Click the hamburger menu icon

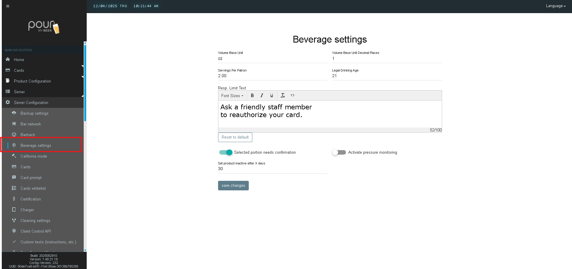coord(8,6)
